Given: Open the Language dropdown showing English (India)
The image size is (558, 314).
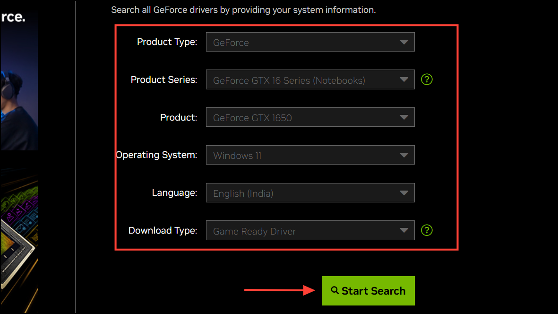Looking at the screenshot, I should (310, 193).
